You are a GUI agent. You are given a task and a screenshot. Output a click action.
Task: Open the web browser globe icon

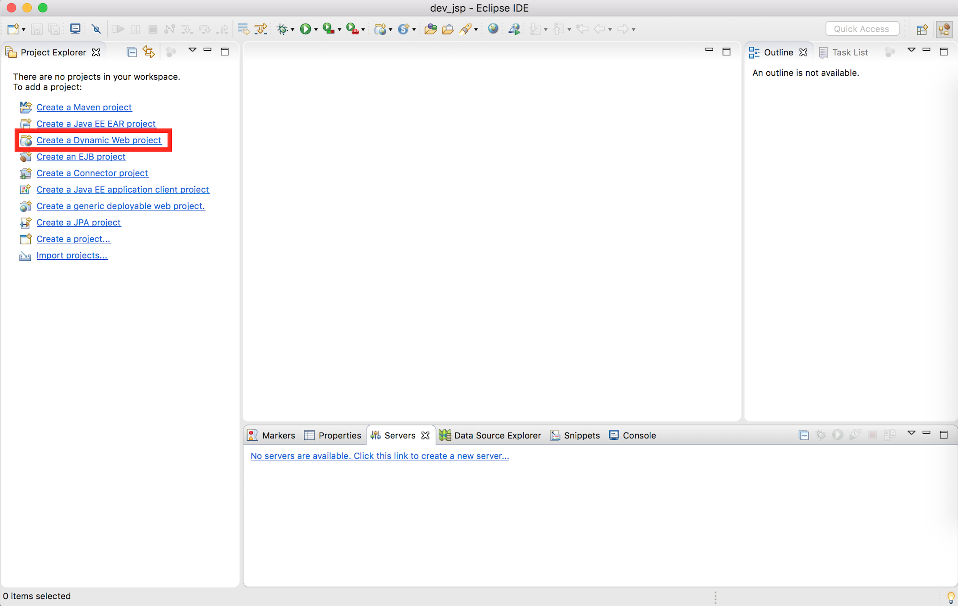point(493,29)
